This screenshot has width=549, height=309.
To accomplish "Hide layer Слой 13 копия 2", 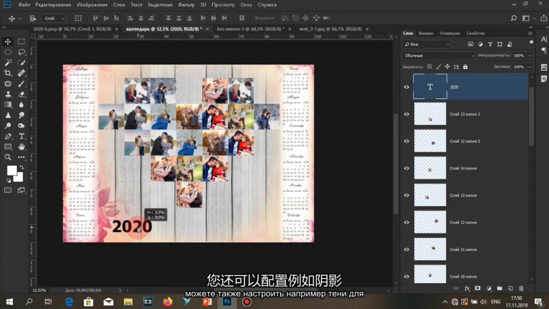I will (x=406, y=114).
